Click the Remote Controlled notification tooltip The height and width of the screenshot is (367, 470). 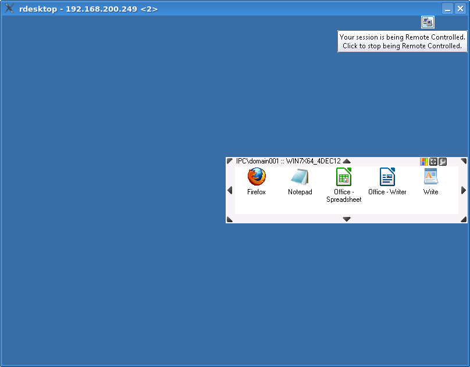coord(402,41)
